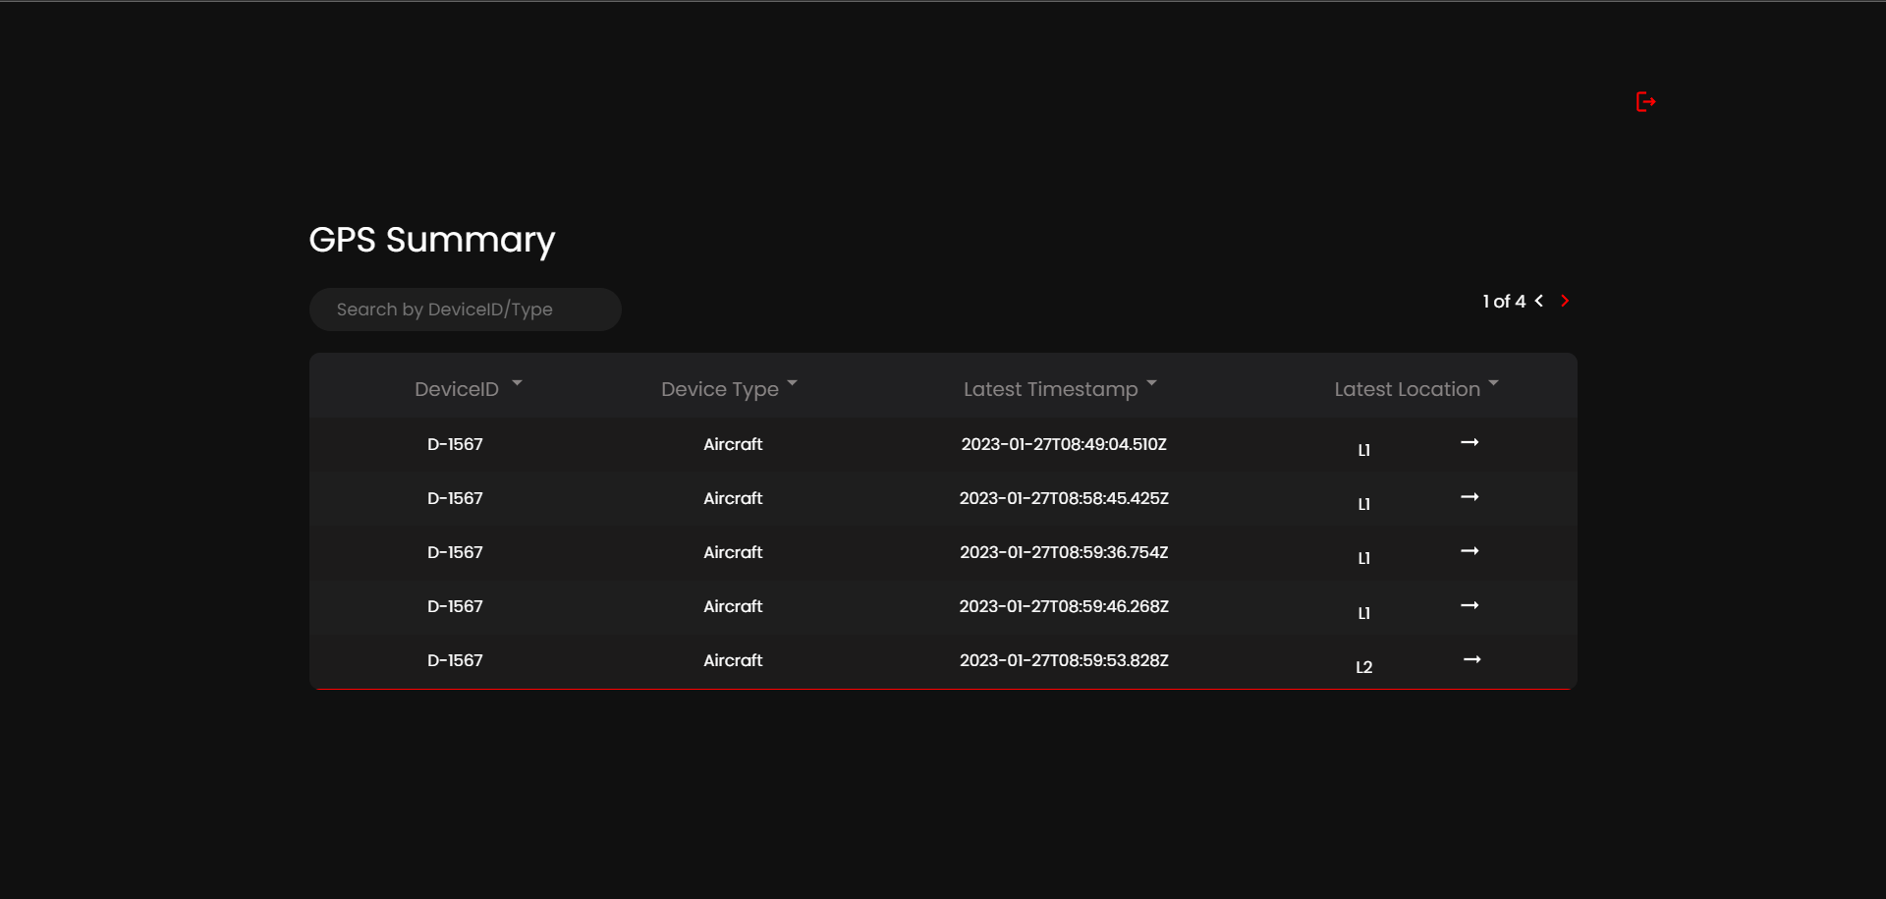This screenshot has height=899, width=1886.
Task: Sort by Latest Location dropdown arrow
Action: [x=1493, y=383]
